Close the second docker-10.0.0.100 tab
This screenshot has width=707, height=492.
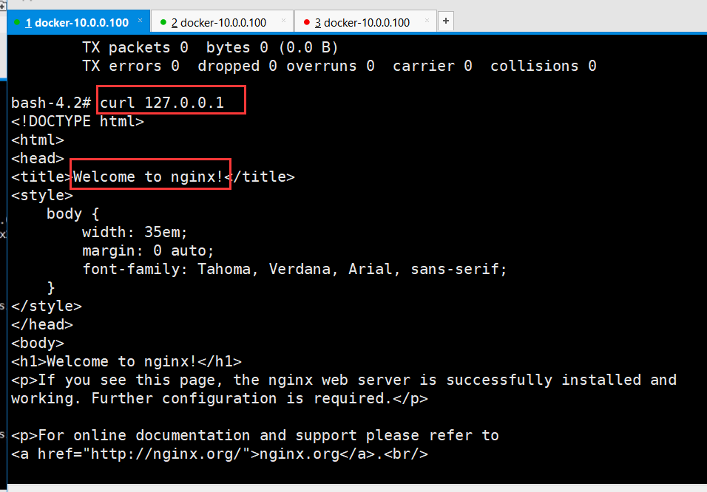coord(283,21)
